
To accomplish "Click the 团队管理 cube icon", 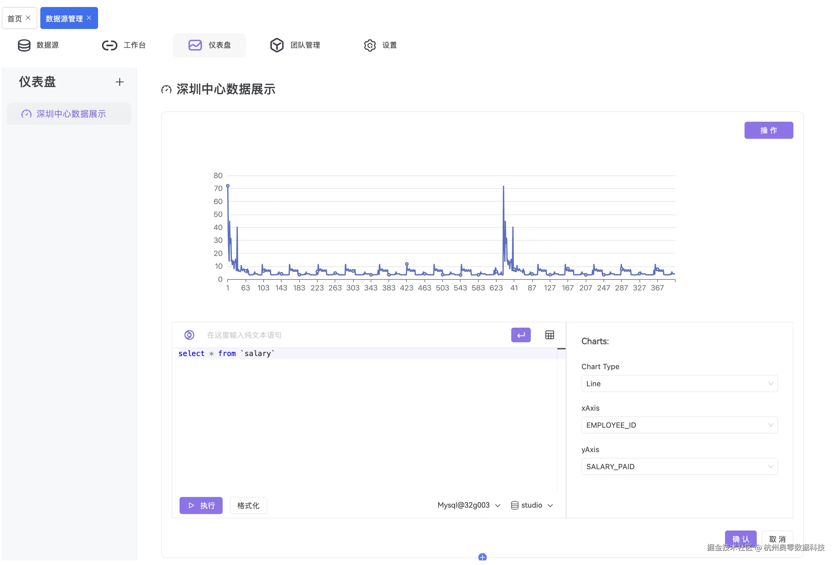I will point(277,45).
